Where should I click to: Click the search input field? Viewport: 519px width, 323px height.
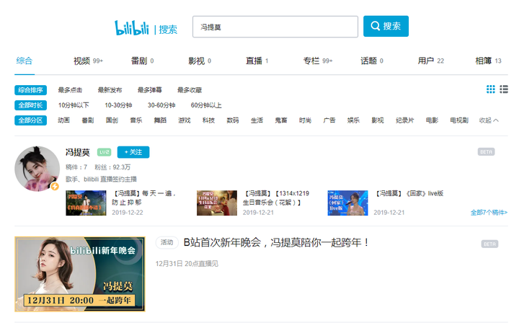click(275, 27)
